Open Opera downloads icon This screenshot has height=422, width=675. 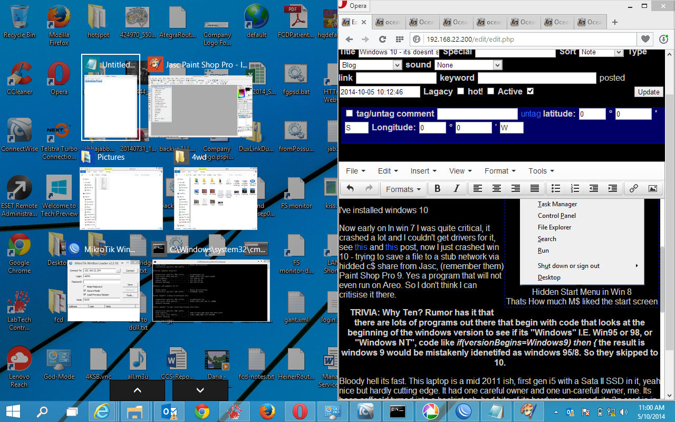663,39
